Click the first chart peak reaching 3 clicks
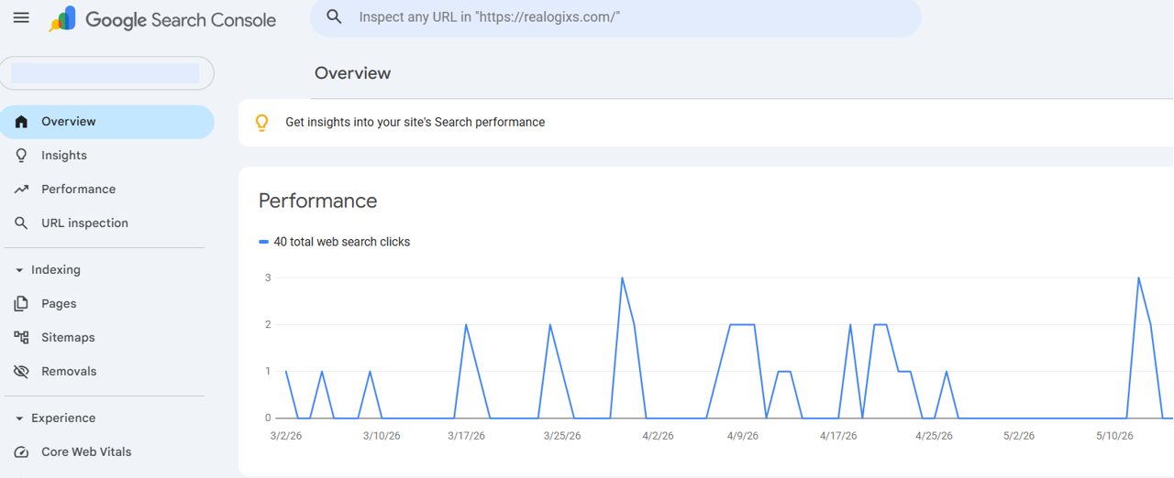The height and width of the screenshot is (478, 1174). click(622, 277)
